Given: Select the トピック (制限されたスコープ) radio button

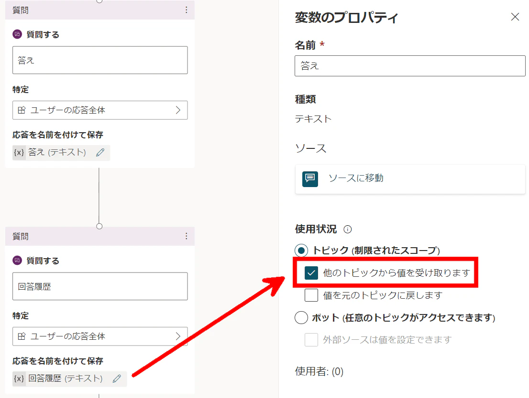Looking at the screenshot, I should [301, 251].
